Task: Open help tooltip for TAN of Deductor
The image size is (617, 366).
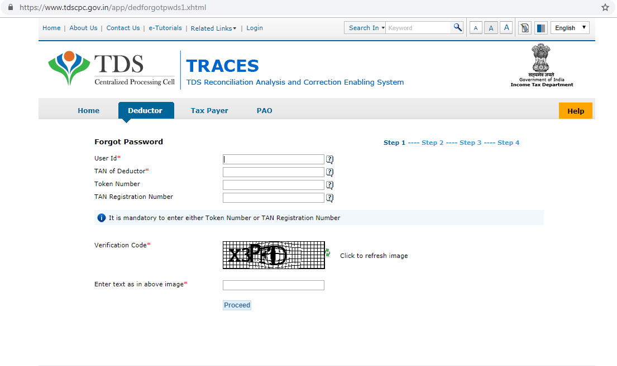Action: 330,172
